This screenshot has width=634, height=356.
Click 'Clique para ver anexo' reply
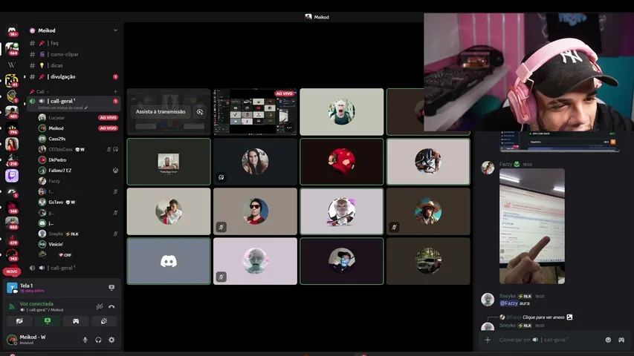click(x=543, y=317)
